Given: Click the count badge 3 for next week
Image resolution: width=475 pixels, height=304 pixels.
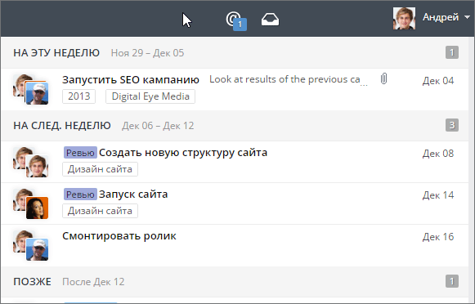Looking at the screenshot, I should (451, 125).
